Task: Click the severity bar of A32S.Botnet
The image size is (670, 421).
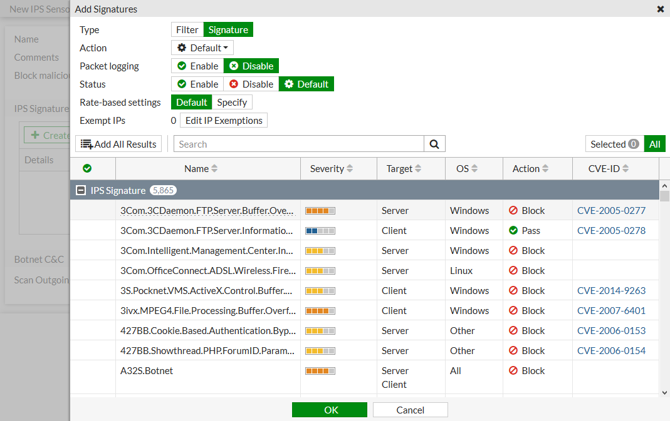Action: click(320, 371)
